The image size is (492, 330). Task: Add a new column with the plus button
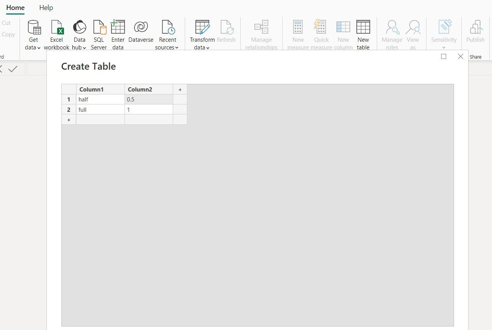(180, 89)
